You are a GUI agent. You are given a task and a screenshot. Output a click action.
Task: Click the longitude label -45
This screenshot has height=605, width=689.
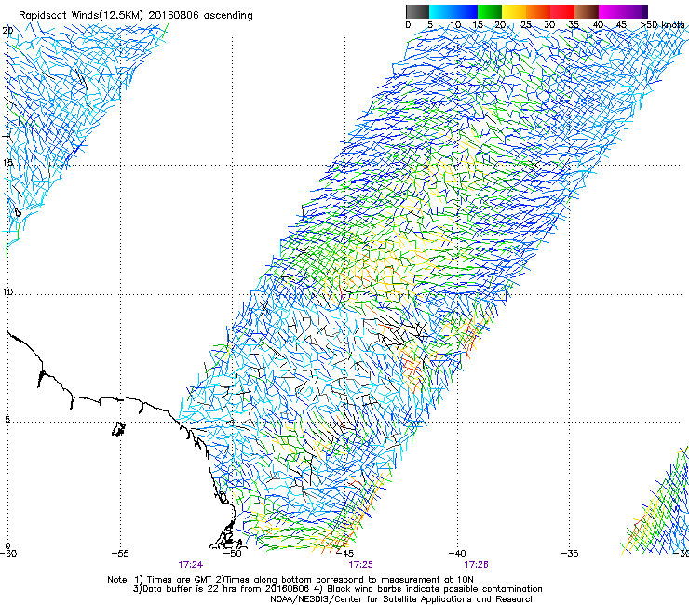[344, 554]
